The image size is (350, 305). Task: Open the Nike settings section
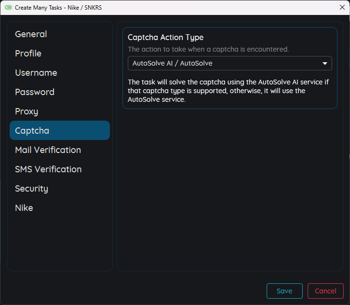[24, 208]
